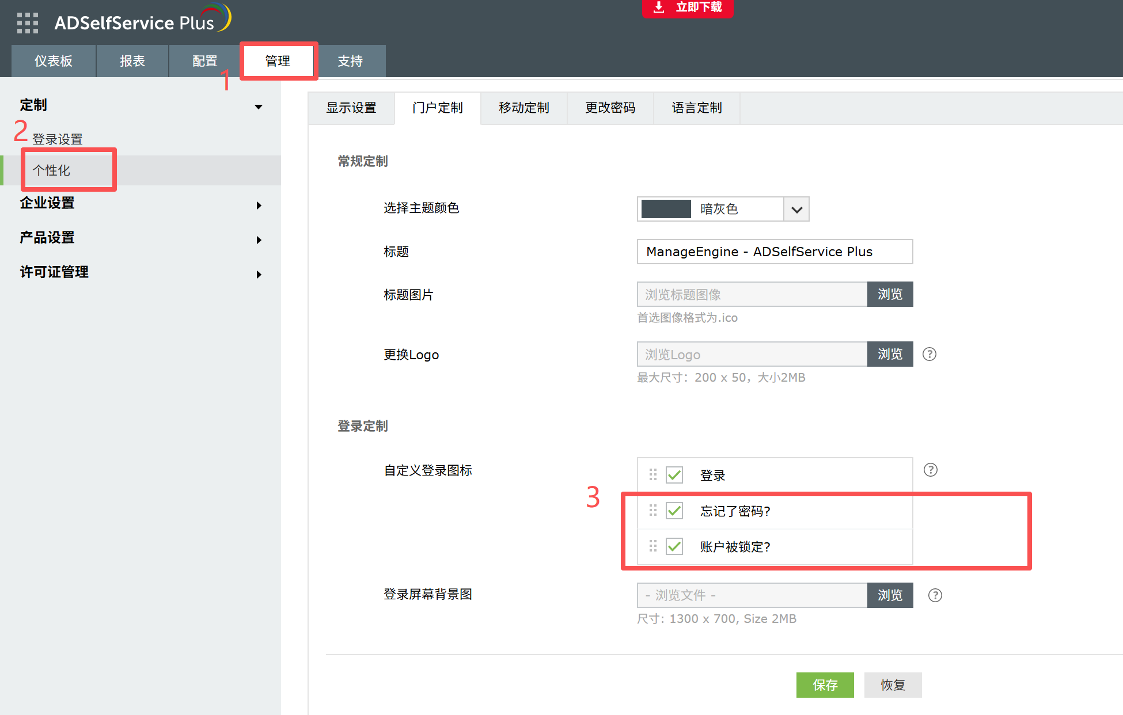Toggle the 忘记了密码? checkbox

click(x=674, y=511)
